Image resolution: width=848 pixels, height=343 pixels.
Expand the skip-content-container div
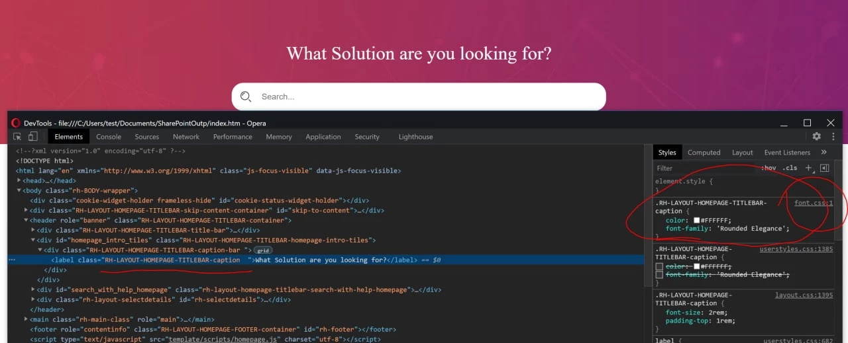coord(26,210)
